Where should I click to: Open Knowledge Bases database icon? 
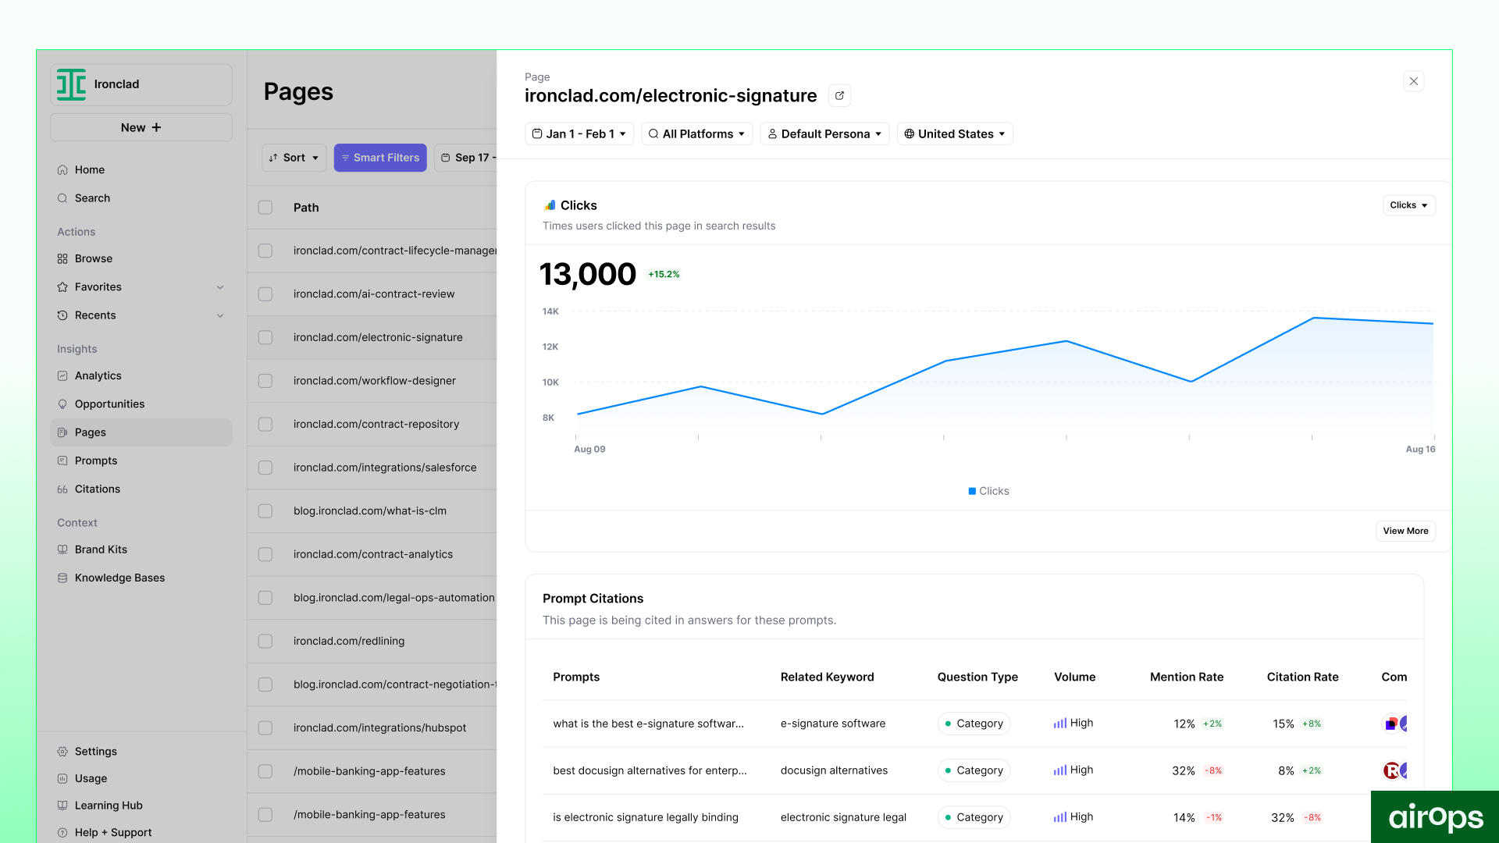(x=62, y=578)
